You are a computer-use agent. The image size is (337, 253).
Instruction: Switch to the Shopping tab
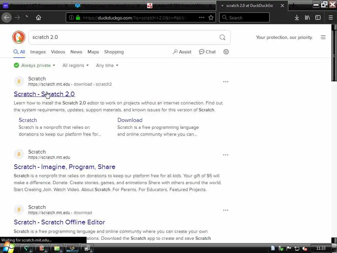coord(114,52)
